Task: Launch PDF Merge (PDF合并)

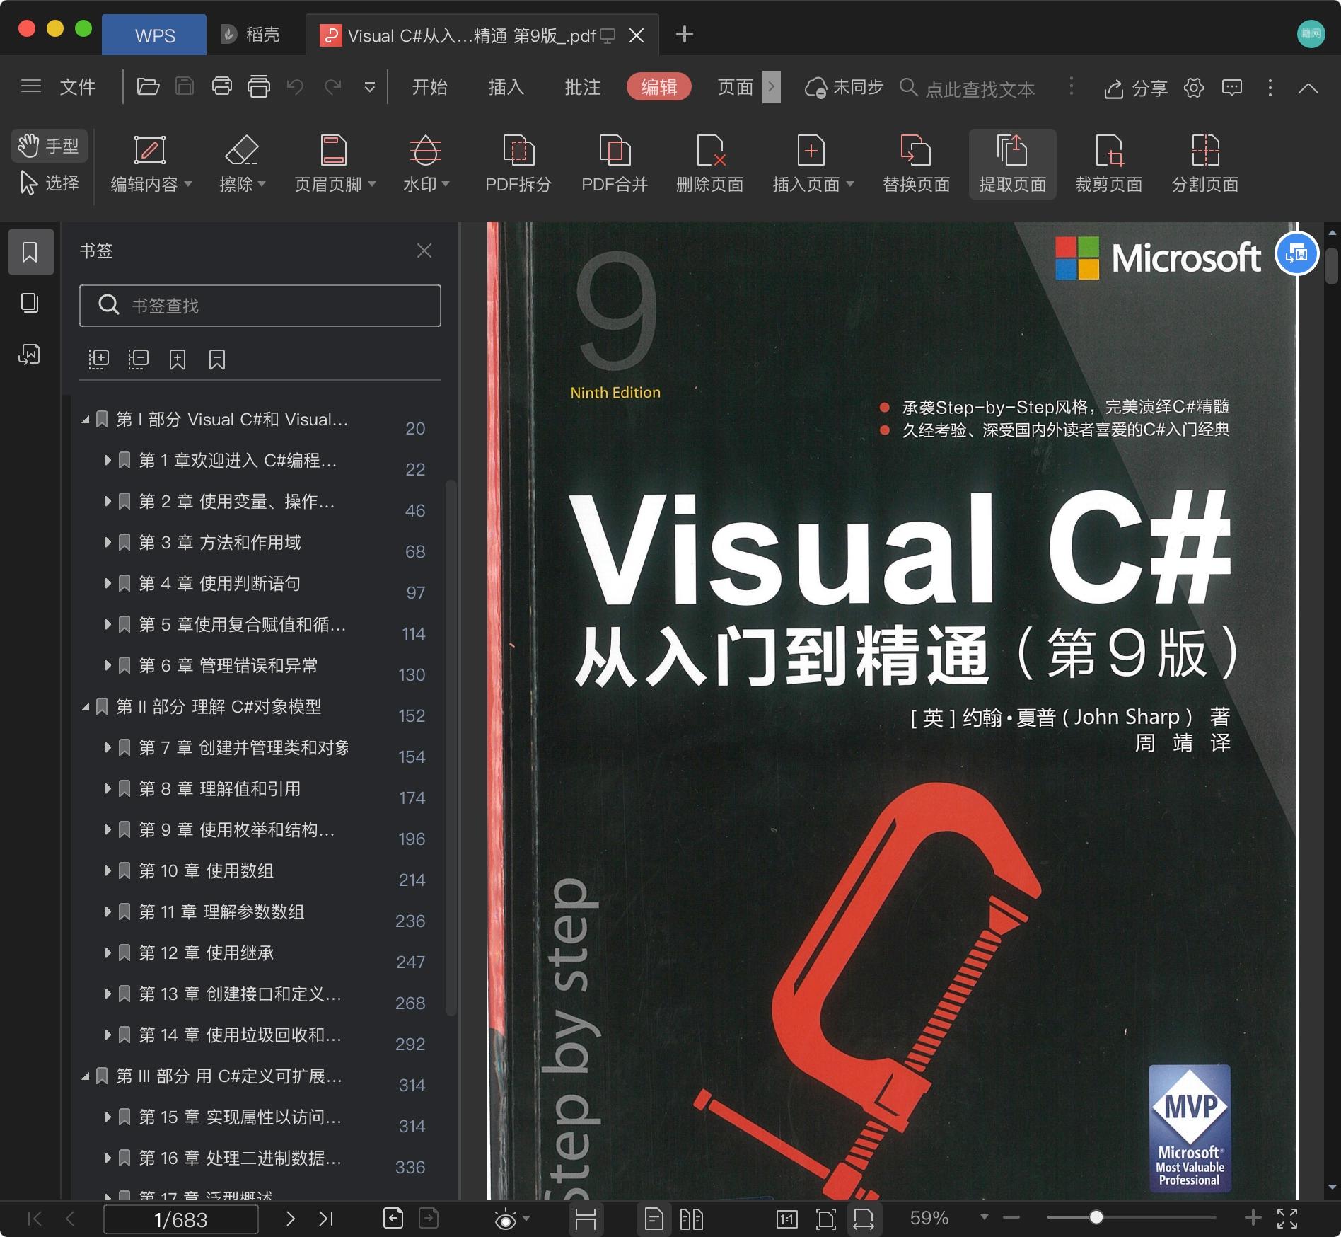Action: pos(615,163)
